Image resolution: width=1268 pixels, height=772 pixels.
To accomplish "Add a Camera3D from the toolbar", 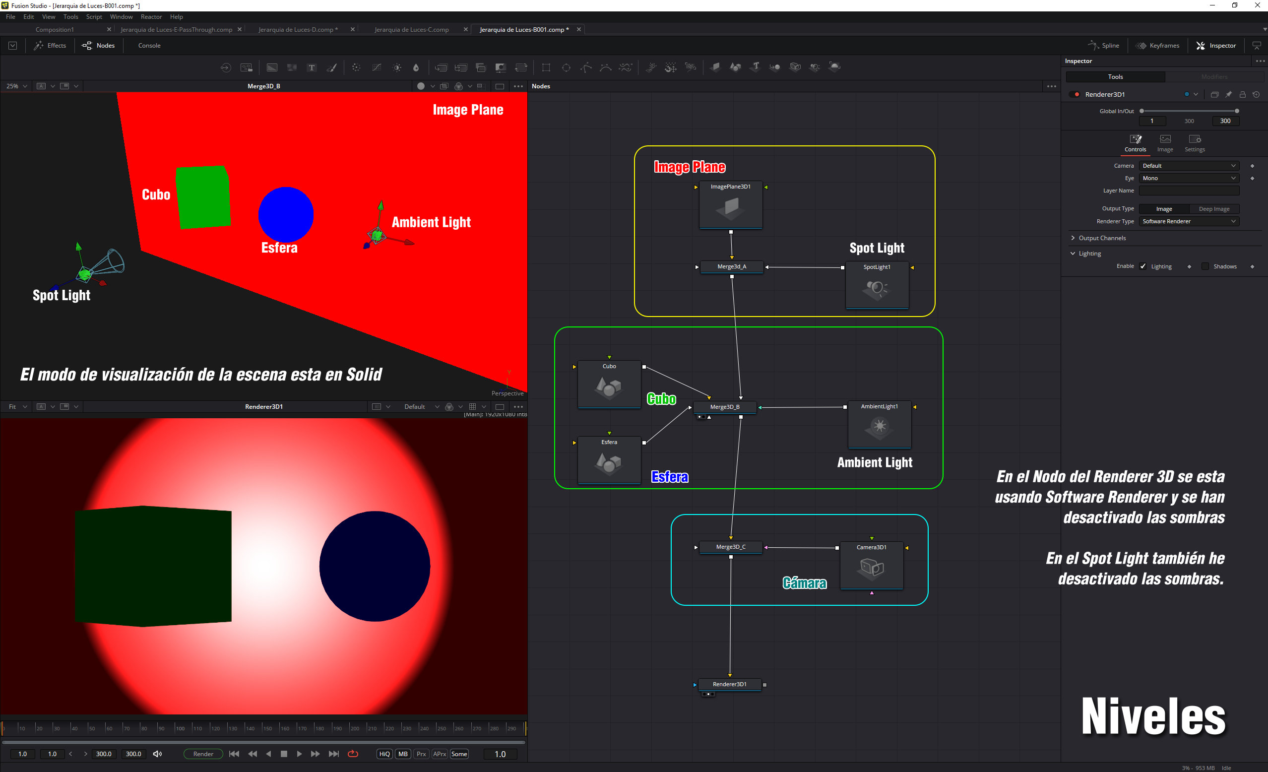I will [795, 67].
